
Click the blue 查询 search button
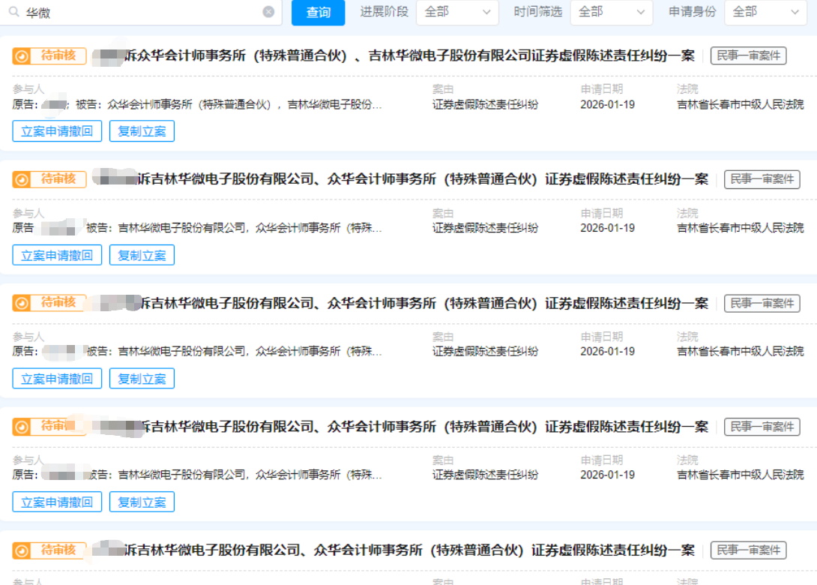(x=318, y=12)
